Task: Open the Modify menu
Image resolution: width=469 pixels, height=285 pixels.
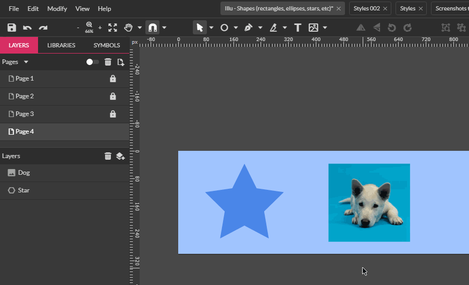Action: pyautogui.click(x=57, y=9)
